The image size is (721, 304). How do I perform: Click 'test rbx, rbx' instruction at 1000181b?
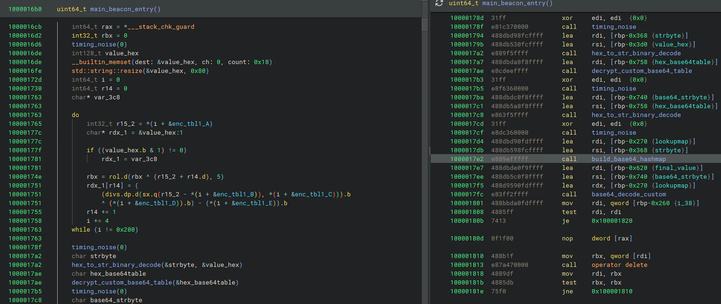tap(592, 283)
